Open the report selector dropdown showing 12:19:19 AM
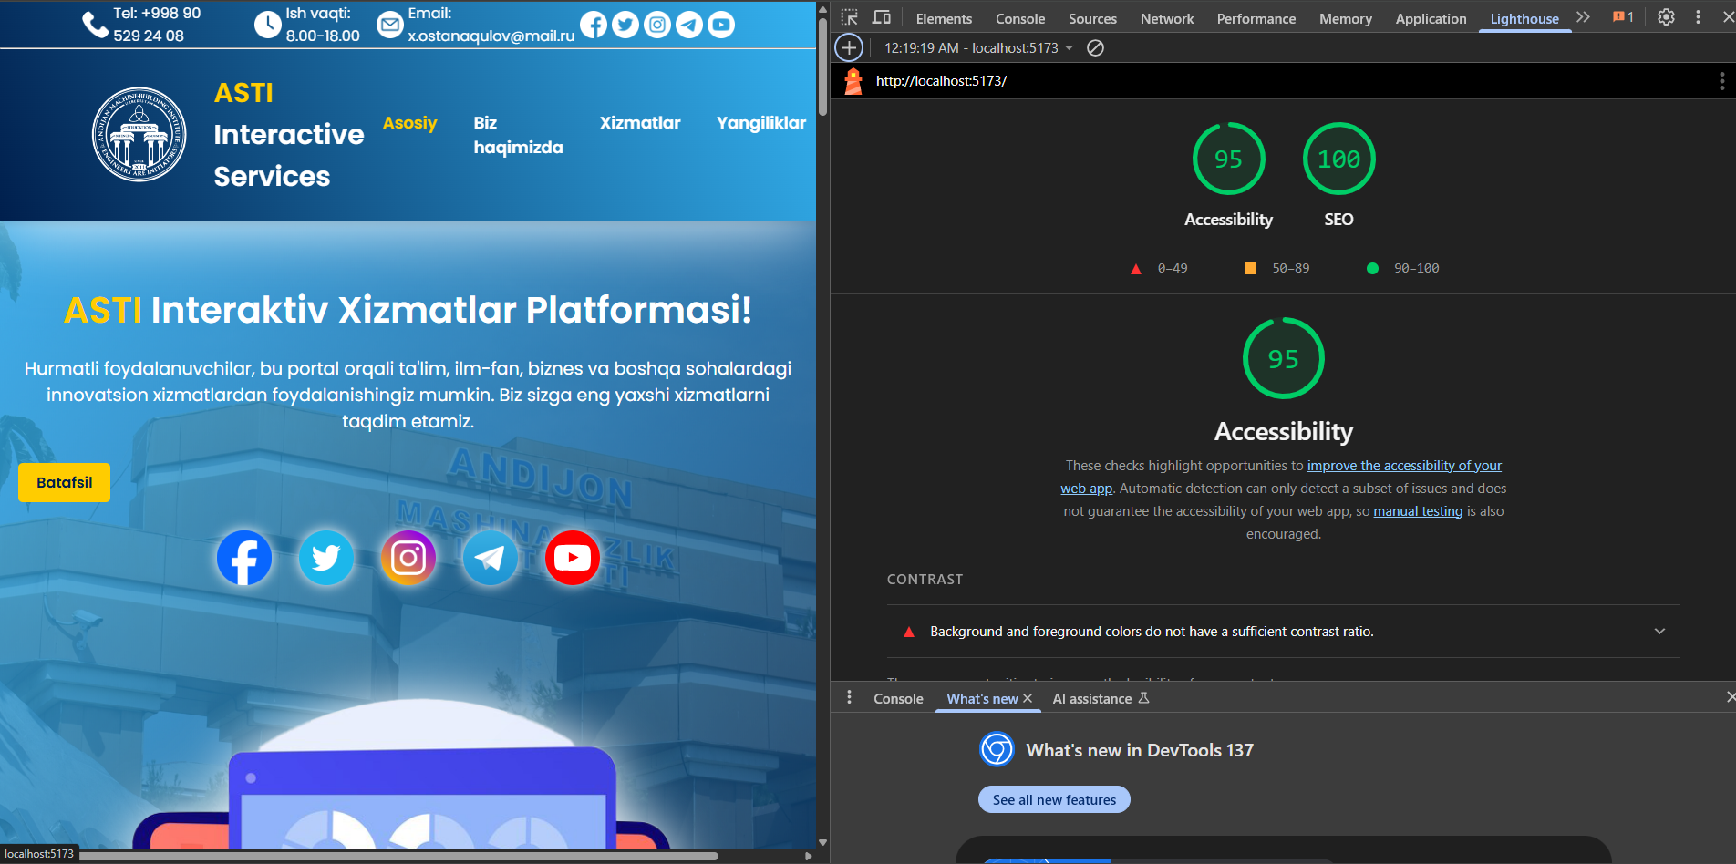 (x=978, y=47)
